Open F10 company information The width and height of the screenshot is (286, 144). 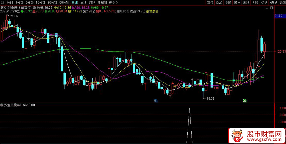[x=255, y=3]
